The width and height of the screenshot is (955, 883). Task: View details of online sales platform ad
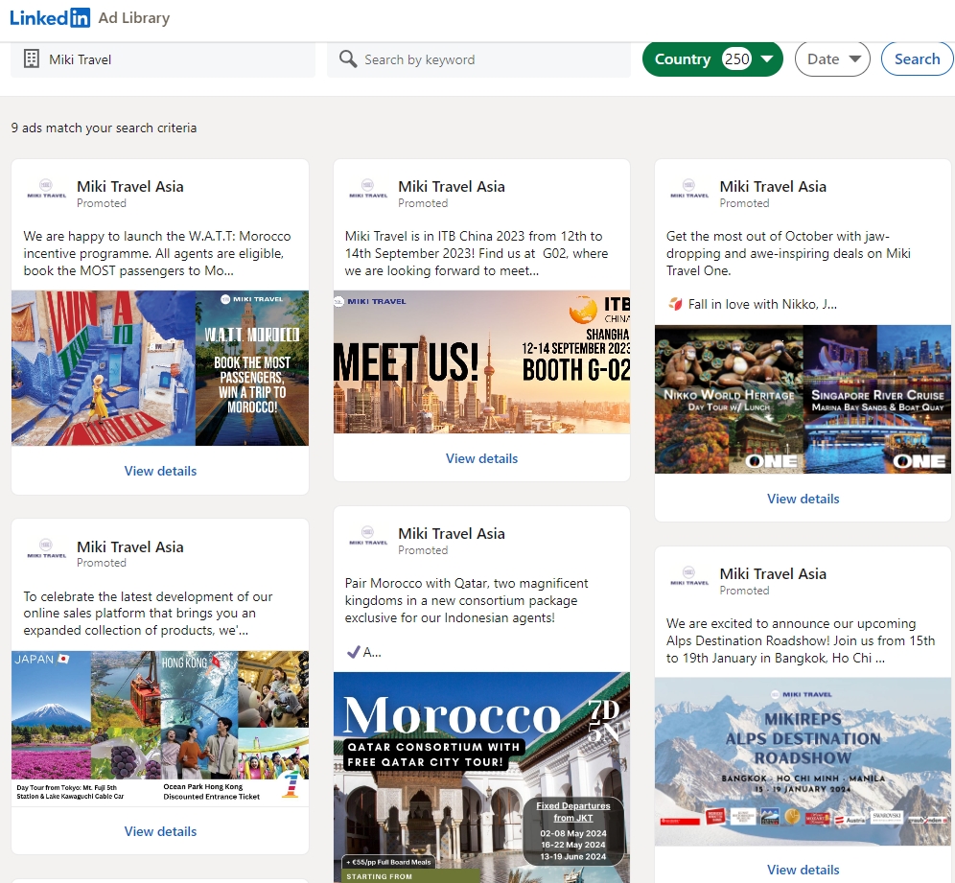coord(160,831)
